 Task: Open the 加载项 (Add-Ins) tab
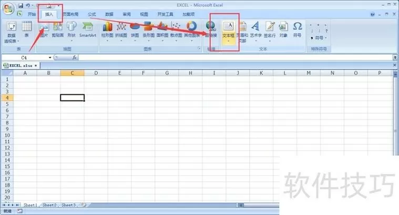[x=188, y=14]
